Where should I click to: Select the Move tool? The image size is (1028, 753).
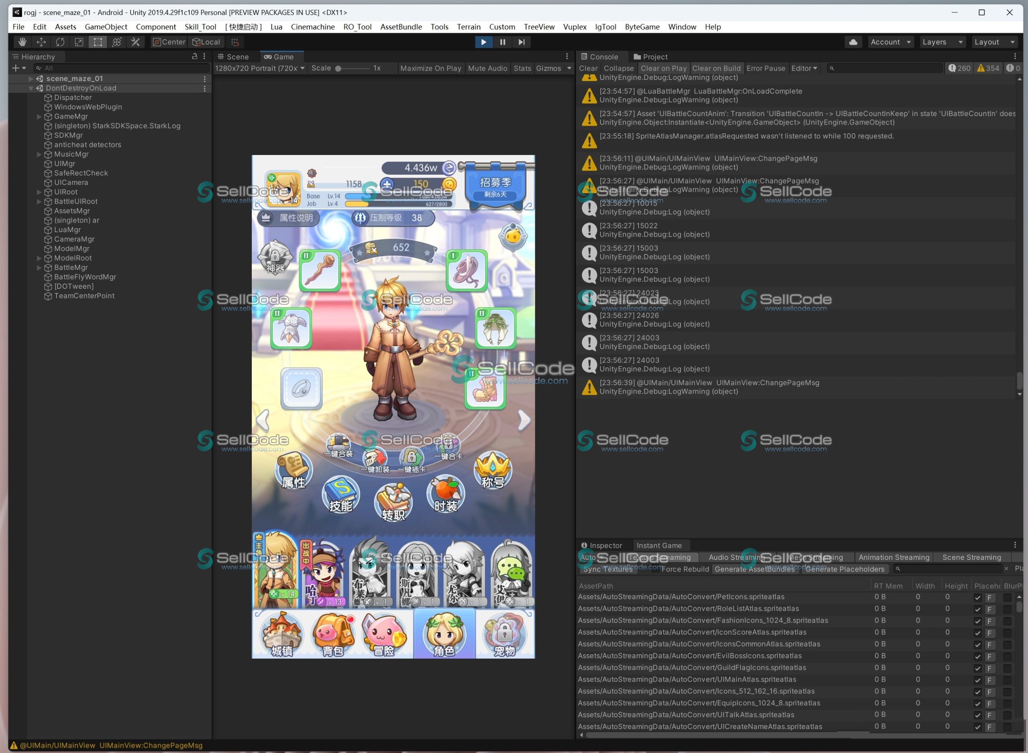pos(41,42)
